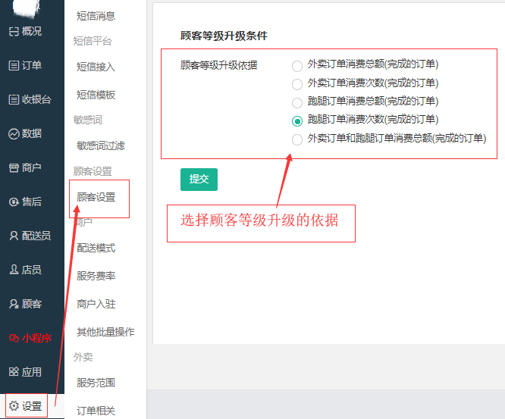
Task: Select 跑腿订单消费总额 radio option
Action: (x=297, y=102)
